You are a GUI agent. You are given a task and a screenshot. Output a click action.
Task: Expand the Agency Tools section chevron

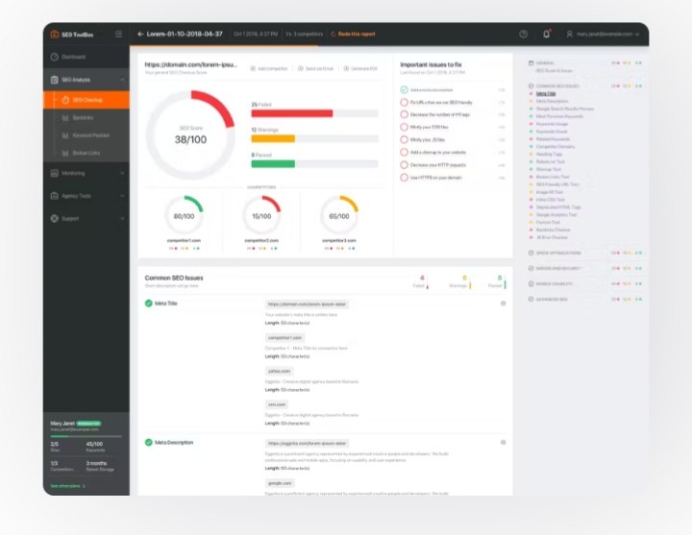[x=122, y=196]
